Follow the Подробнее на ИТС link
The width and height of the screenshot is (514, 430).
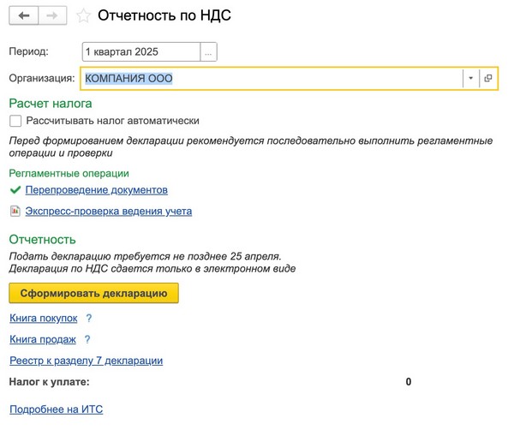tap(56, 409)
